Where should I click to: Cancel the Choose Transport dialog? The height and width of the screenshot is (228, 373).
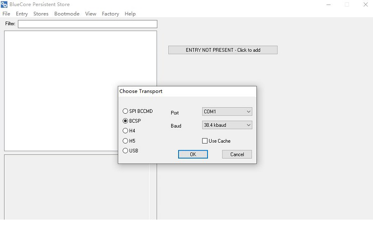(x=237, y=154)
